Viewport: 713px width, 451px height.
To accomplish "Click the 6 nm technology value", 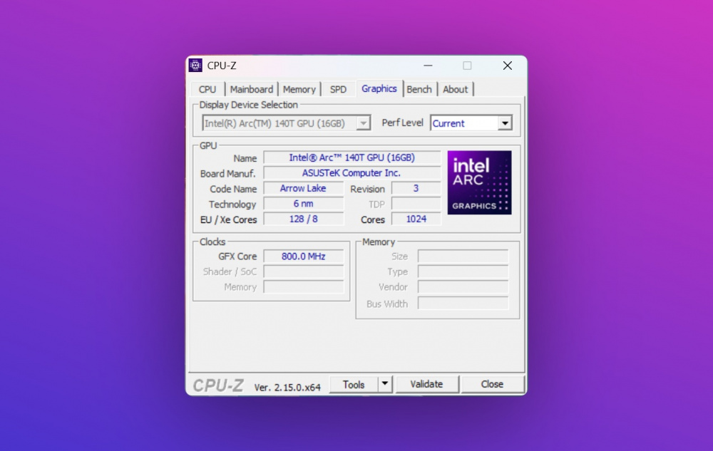I will point(303,204).
